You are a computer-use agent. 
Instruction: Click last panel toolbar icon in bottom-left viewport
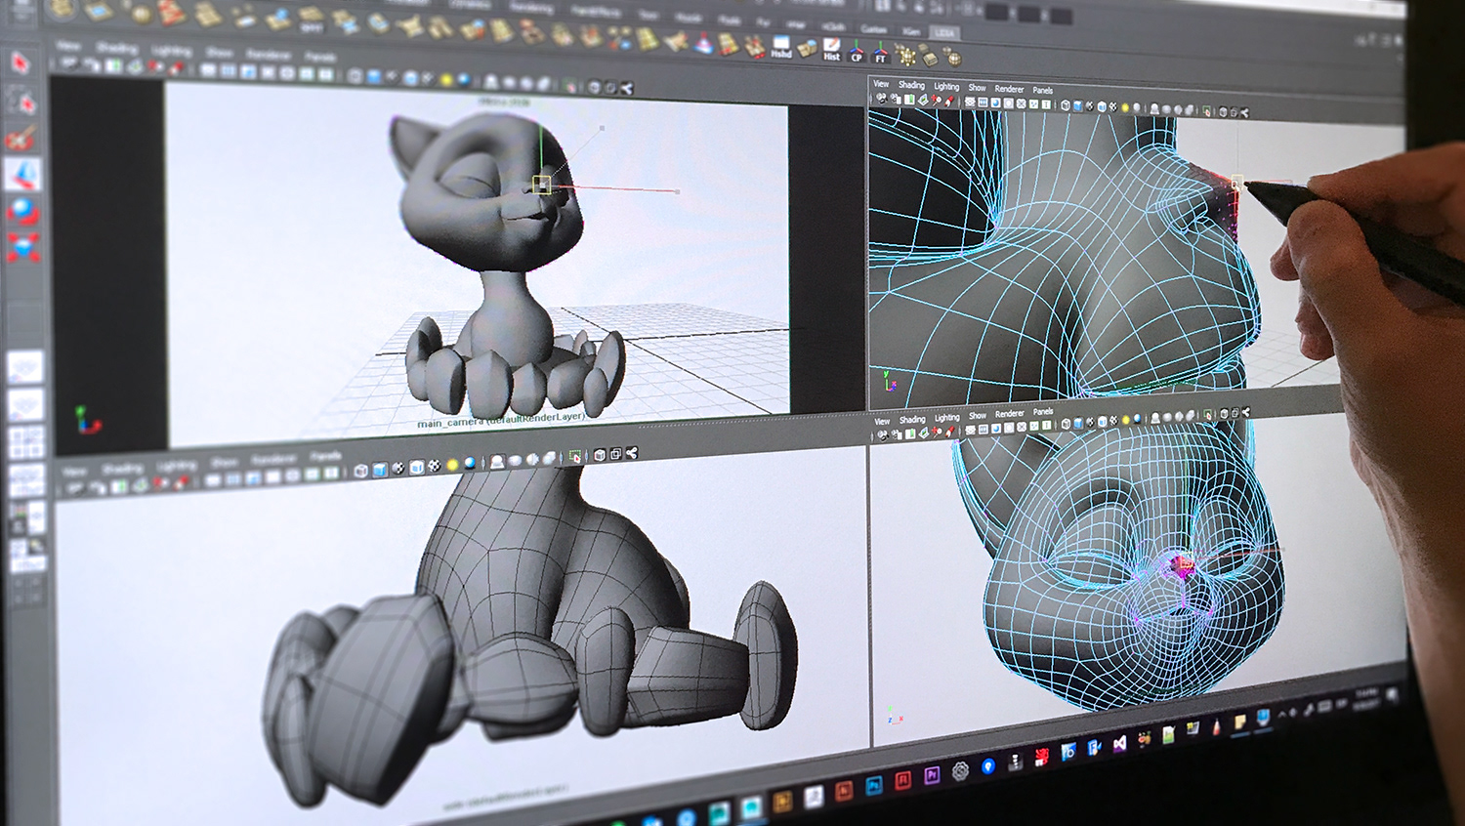[x=632, y=453]
